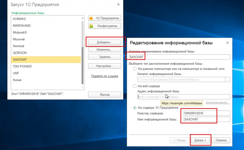Select MAROKAND infobase
The width and height of the screenshot is (244, 150).
46,26
